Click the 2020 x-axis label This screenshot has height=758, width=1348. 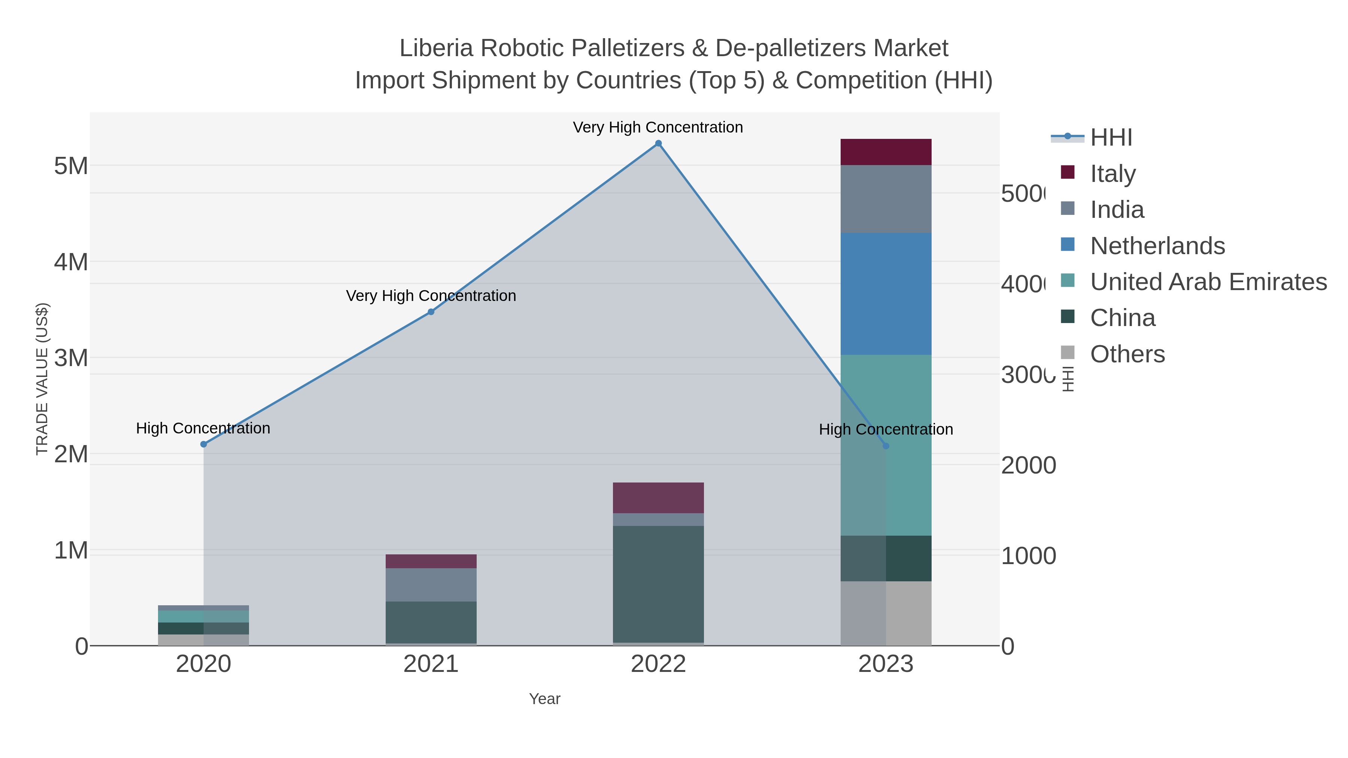(x=204, y=664)
